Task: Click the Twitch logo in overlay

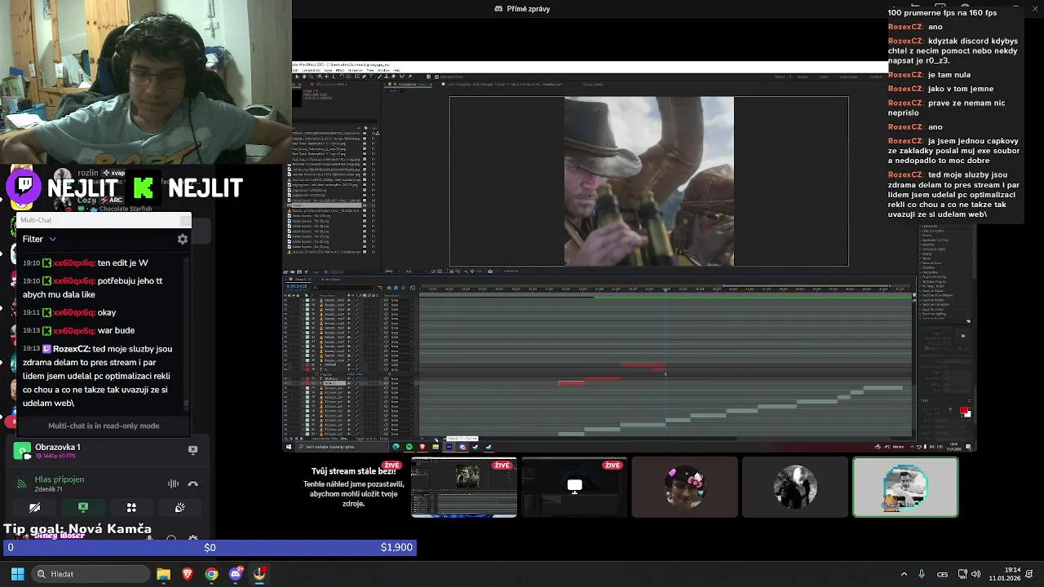Action: pos(25,187)
